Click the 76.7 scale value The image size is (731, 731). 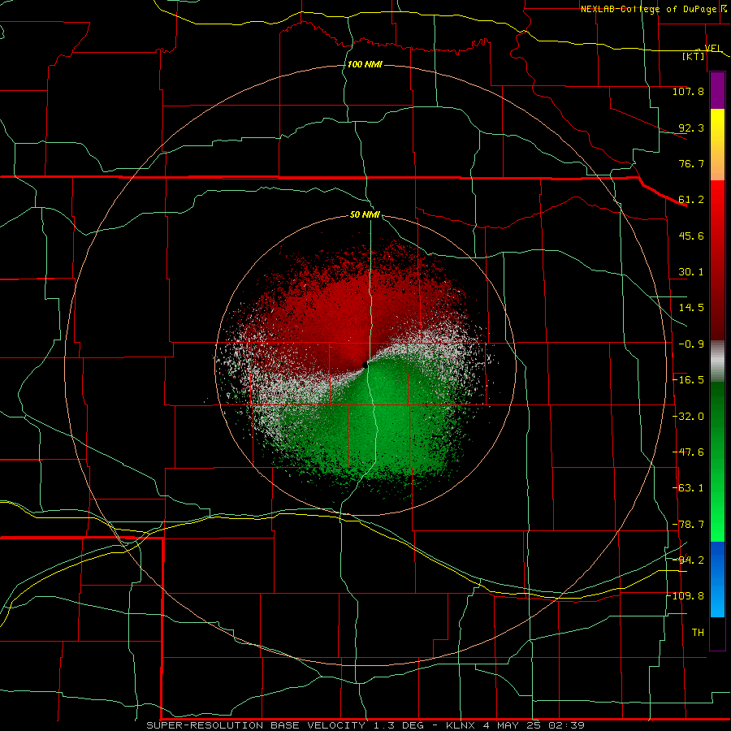[691, 163]
